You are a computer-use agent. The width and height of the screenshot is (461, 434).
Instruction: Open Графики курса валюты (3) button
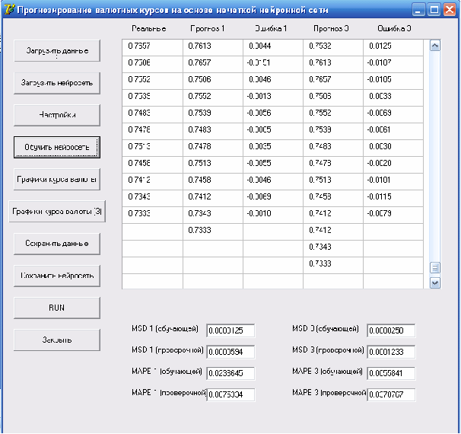pos(57,211)
